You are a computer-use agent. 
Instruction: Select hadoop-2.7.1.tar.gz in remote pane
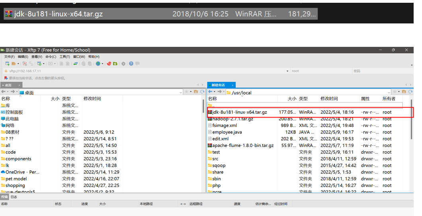coord(233,119)
